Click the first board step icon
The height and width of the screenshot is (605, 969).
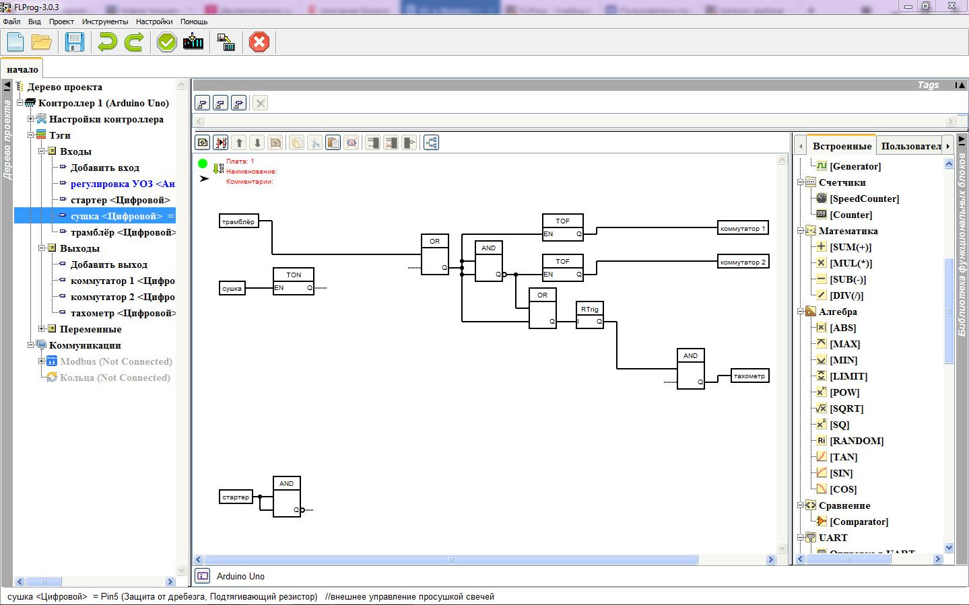(x=202, y=103)
